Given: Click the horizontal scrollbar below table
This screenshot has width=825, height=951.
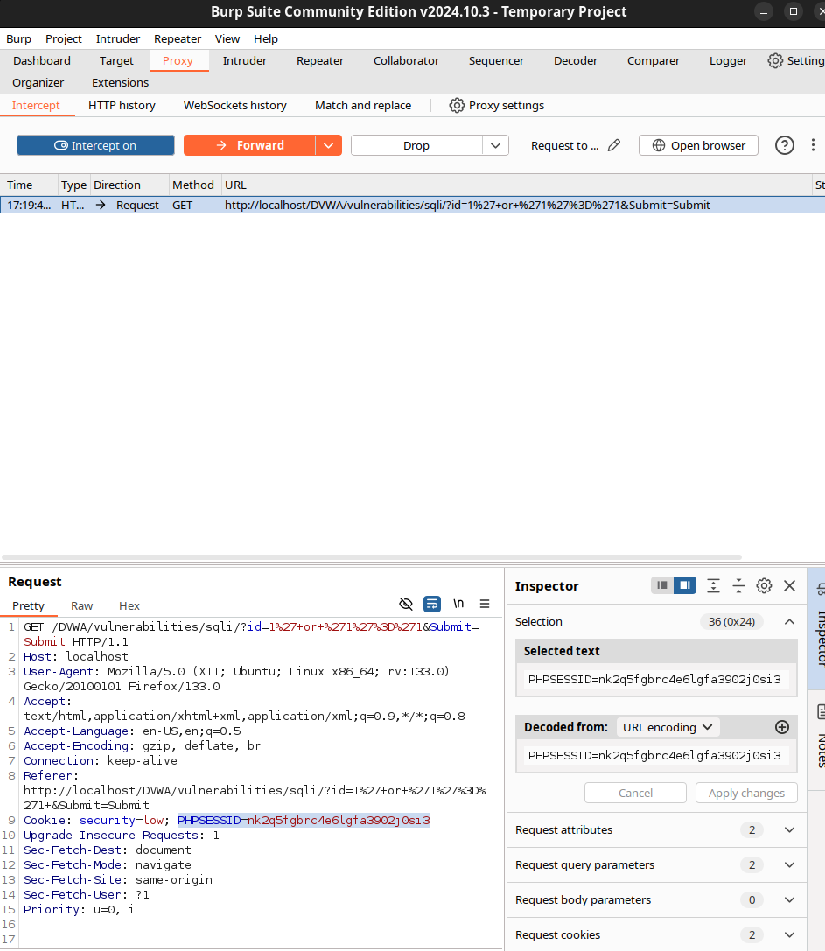Looking at the screenshot, I should coord(371,556).
